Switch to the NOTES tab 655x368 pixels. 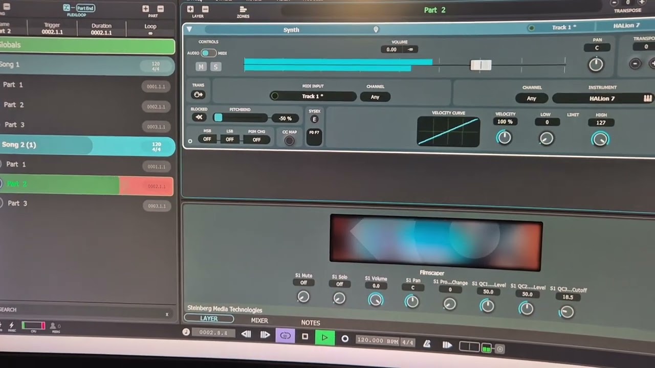(311, 323)
